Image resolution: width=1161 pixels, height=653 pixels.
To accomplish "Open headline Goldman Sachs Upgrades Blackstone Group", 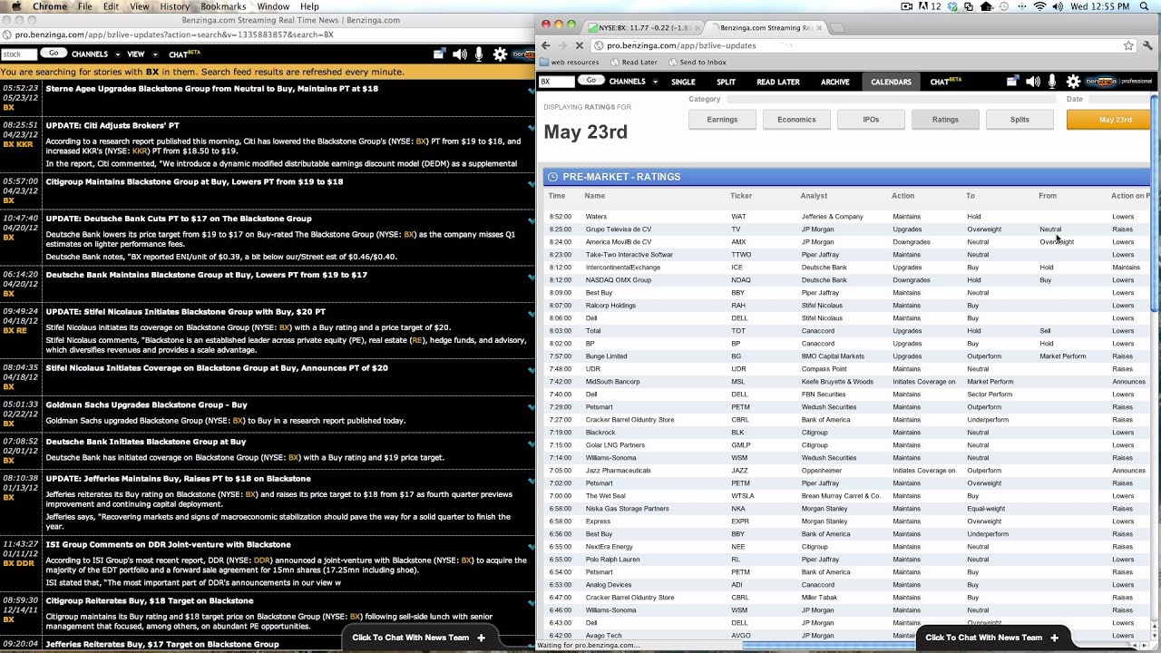I will (146, 404).
